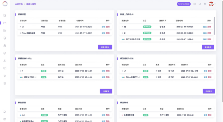Click the user avatar
Screen dimensions: 223x122
(211, 4)
